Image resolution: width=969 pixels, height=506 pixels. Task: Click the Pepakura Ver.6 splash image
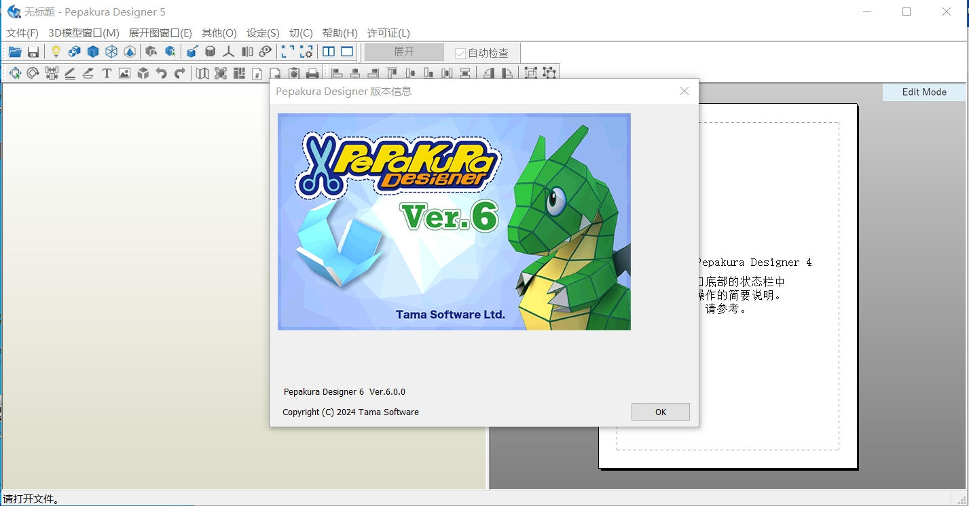pos(454,222)
